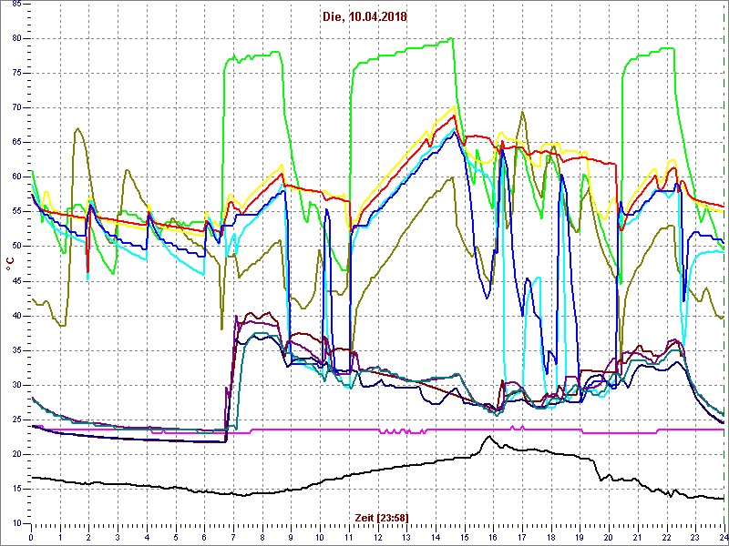This screenshot has height=546, width=729.
Task: Click the chart title 'Die, 10.04.2018'
Action: click(364, 17)
